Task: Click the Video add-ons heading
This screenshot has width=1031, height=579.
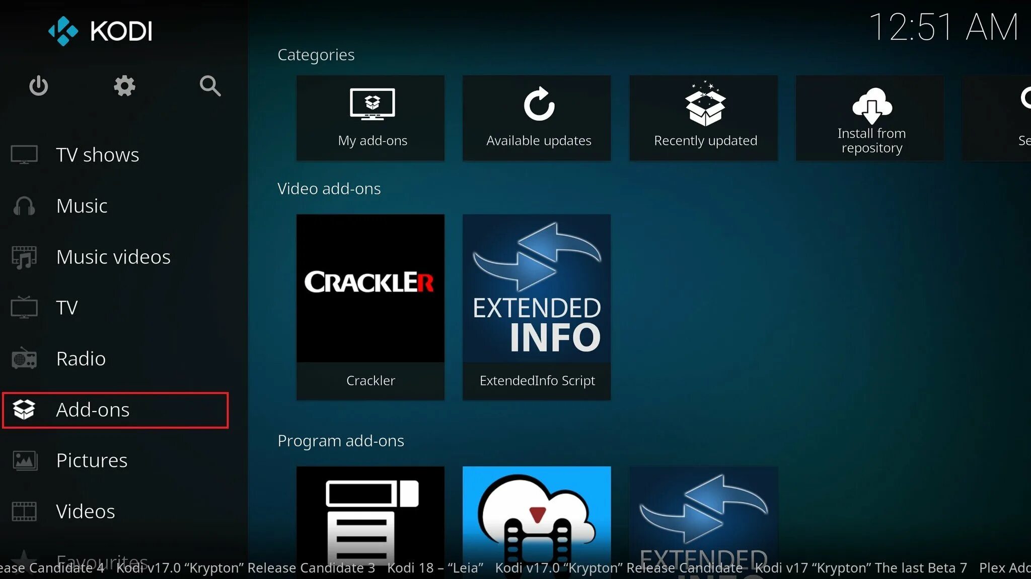Action: coord(329,188)
